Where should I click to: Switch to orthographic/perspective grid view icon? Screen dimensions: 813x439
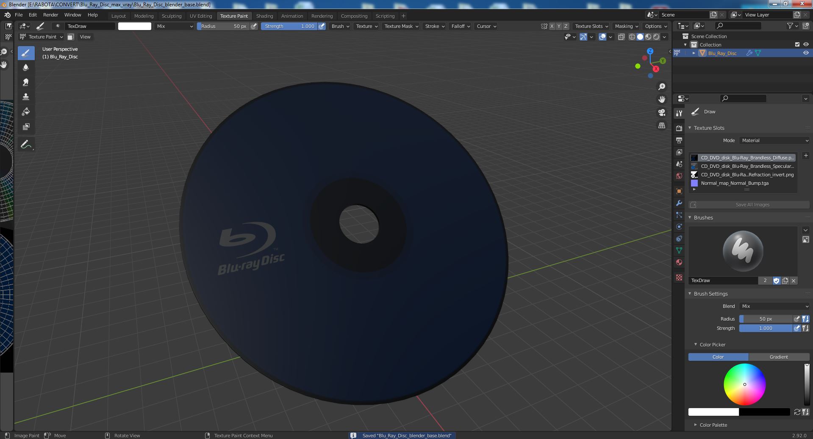pyautogui.click(x=662, y=126)
